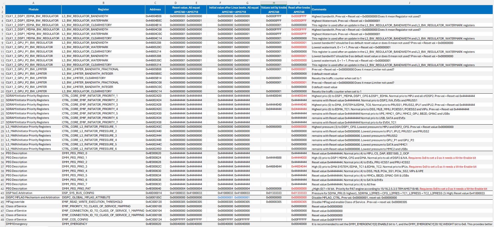Select the Read after knobs header
494x227 pixels.
299,8
